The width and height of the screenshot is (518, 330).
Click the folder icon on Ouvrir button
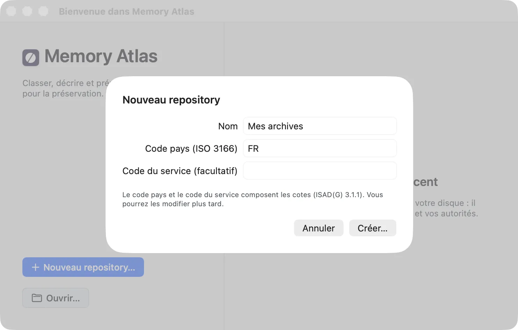click(37, 298)
